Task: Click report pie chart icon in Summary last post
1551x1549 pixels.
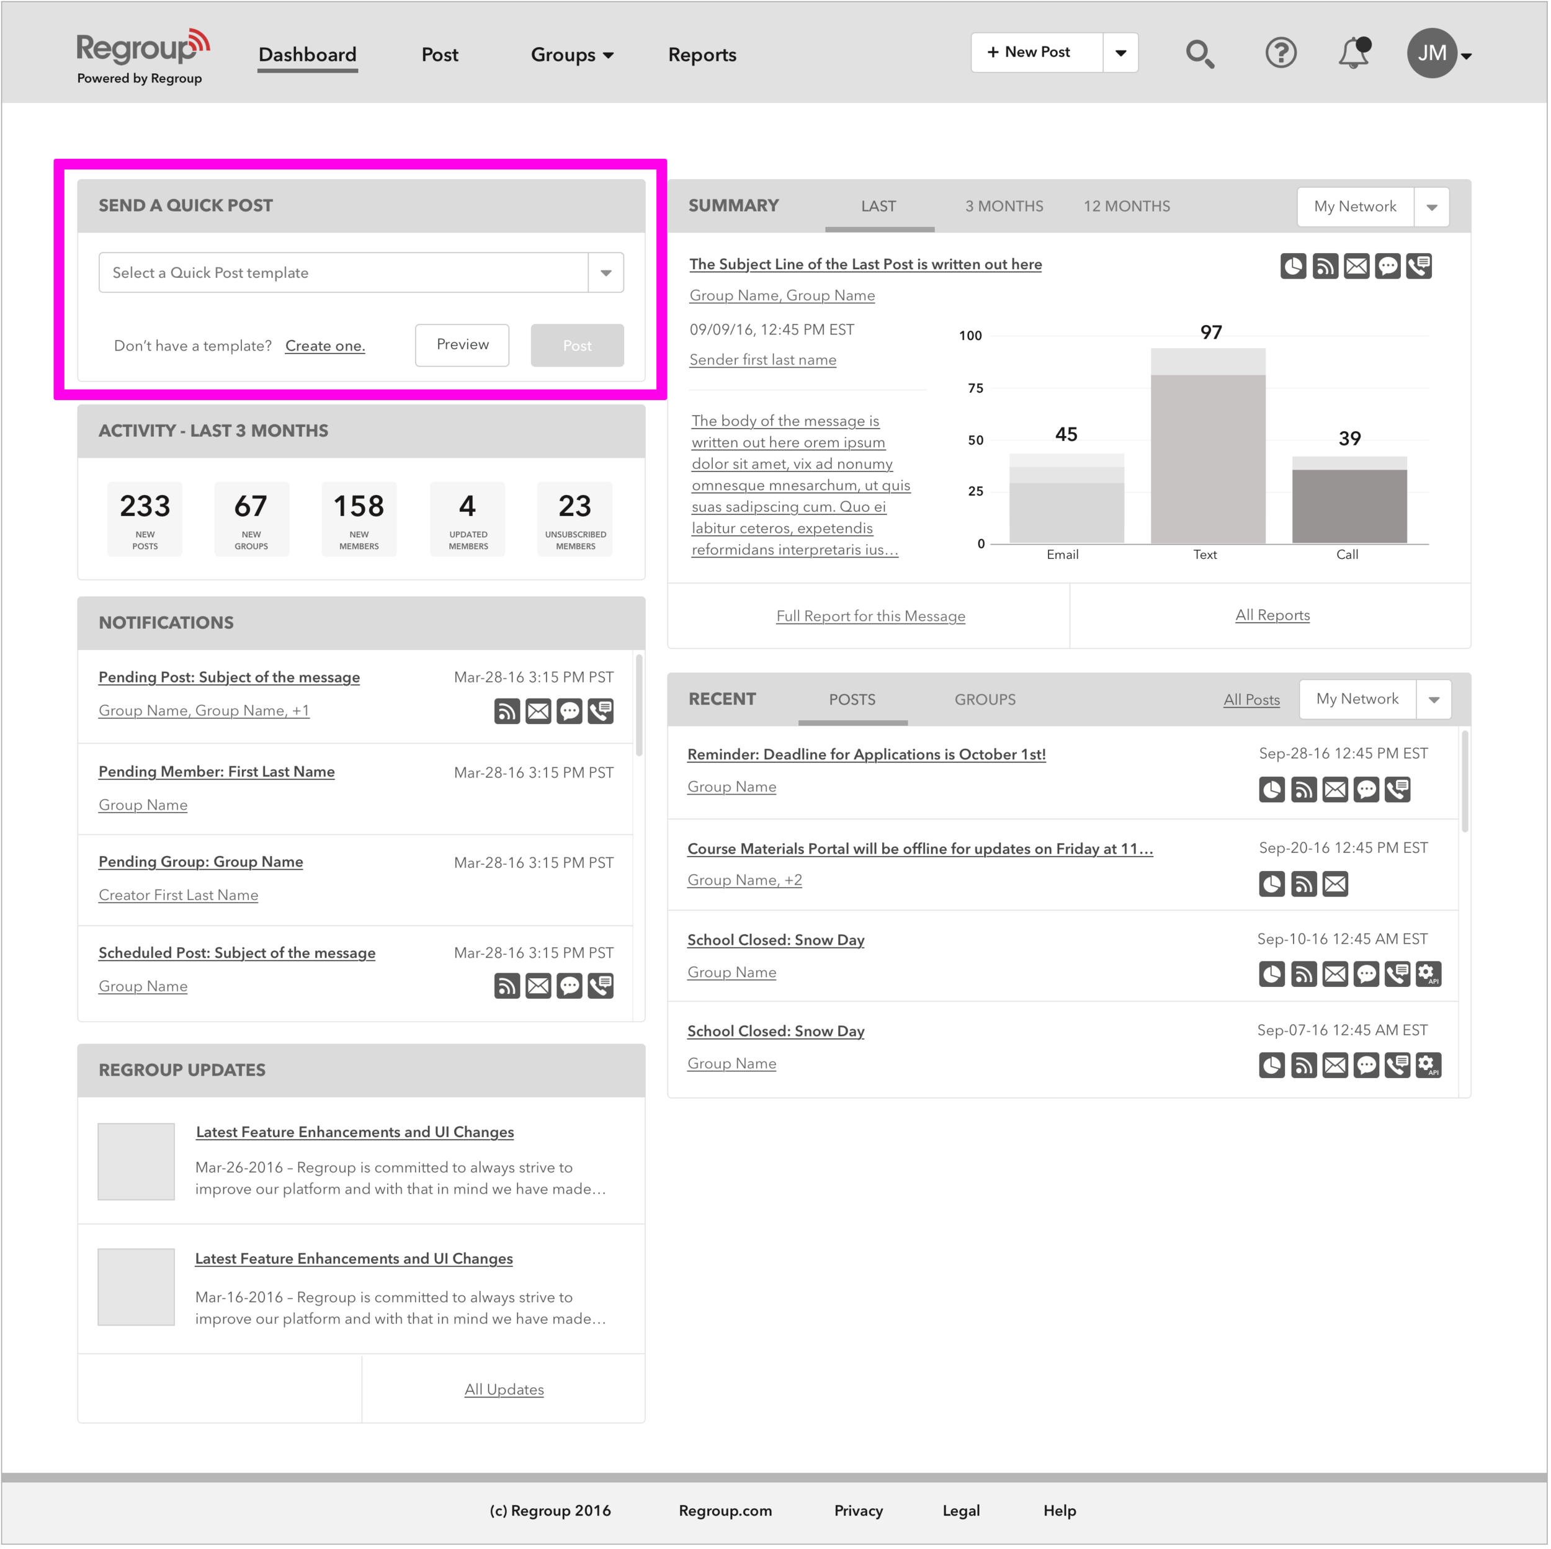Action: coord(1294,267)
